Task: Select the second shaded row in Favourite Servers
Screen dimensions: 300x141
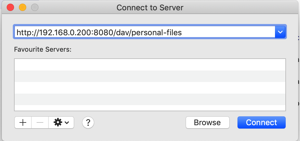Action: point(150,76)
